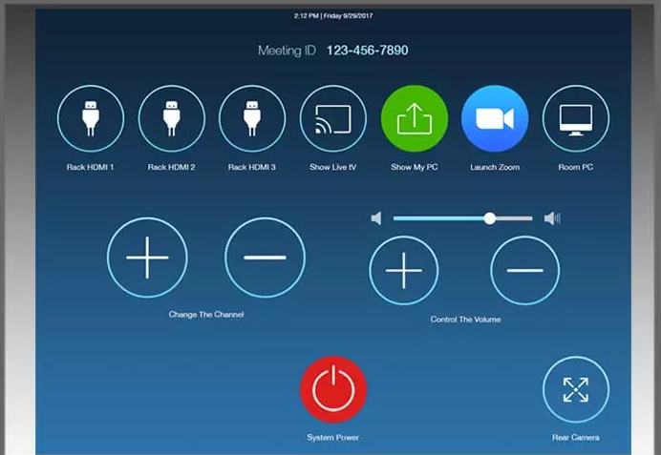Select the Rack HDMI 3 source icon
The width and height of the screenshot is (661, 455).
coord(252,118)
